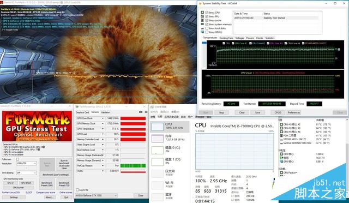This screenshot has width=349, height=203.
Task: Click the GPU Core Clock red graph bar
Action: click(133, 118)
